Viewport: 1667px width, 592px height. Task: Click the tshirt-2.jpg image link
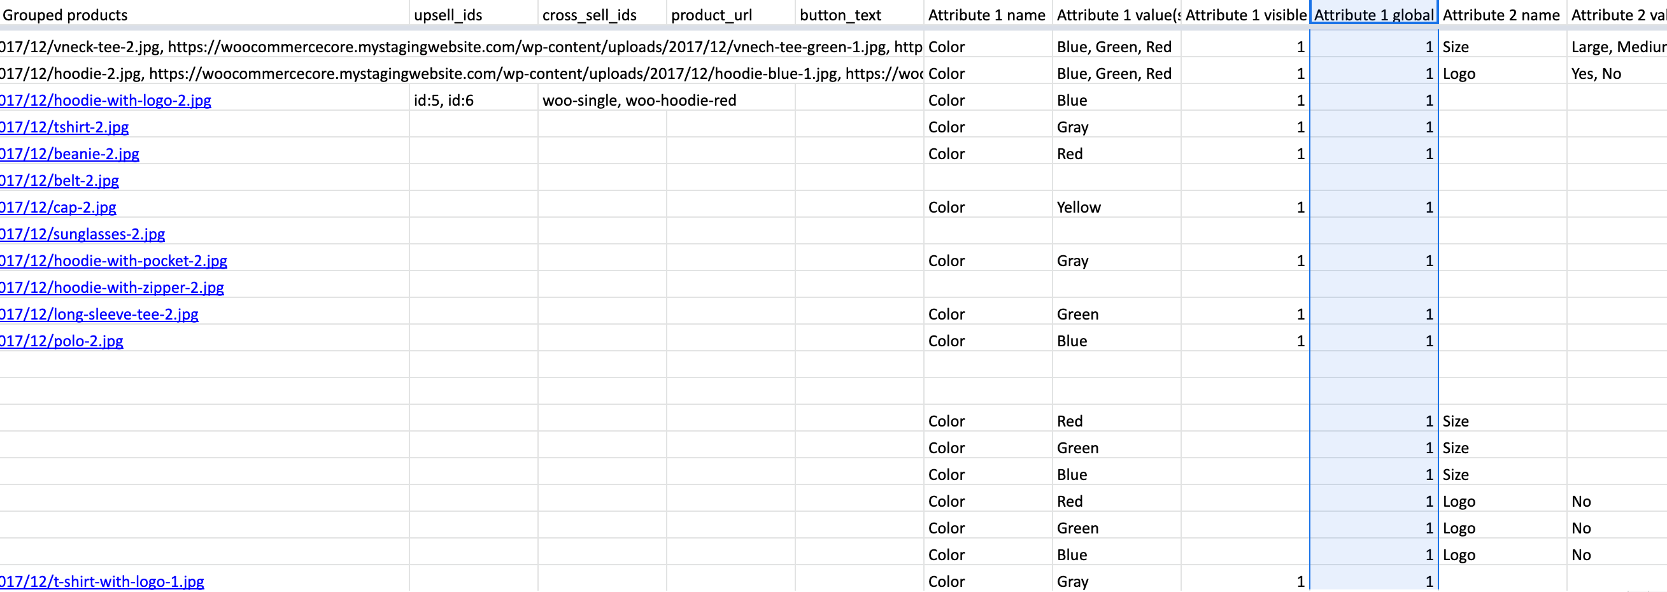(x=65, y=127)
